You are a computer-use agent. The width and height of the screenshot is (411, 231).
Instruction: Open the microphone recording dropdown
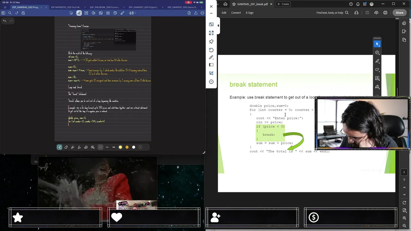coord(132,13)
